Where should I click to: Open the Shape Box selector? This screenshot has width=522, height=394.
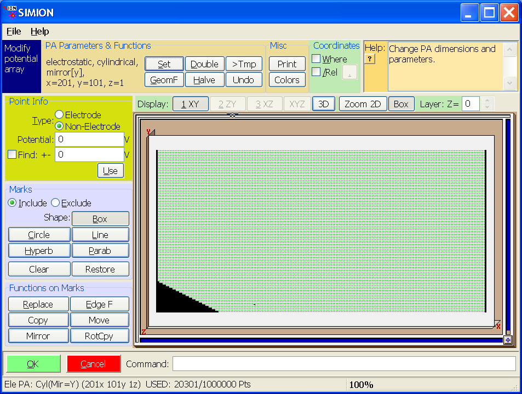click(x=100, y=219)
